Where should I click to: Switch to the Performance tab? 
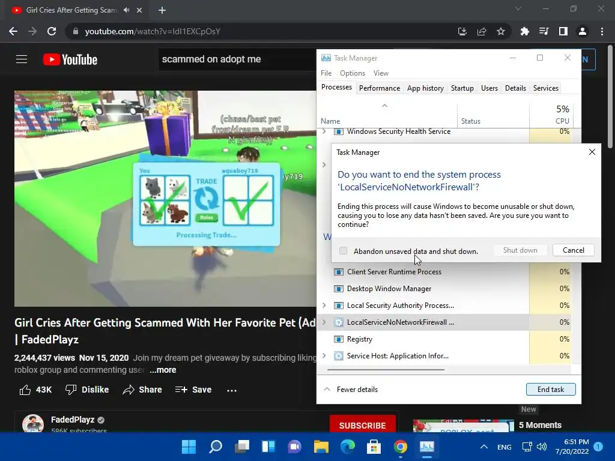coord(380,88)
